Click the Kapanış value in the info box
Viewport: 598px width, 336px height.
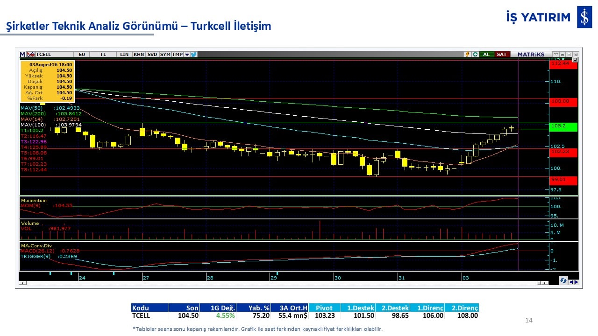point(64,87)
